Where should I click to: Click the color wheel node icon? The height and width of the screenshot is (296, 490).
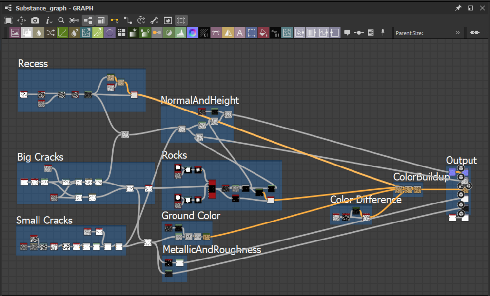click(x=193, y=33)
